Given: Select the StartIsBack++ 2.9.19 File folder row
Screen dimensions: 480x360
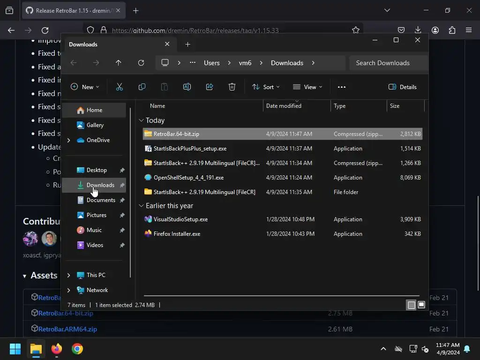Looking at the screenshot, I should point(283,192).
